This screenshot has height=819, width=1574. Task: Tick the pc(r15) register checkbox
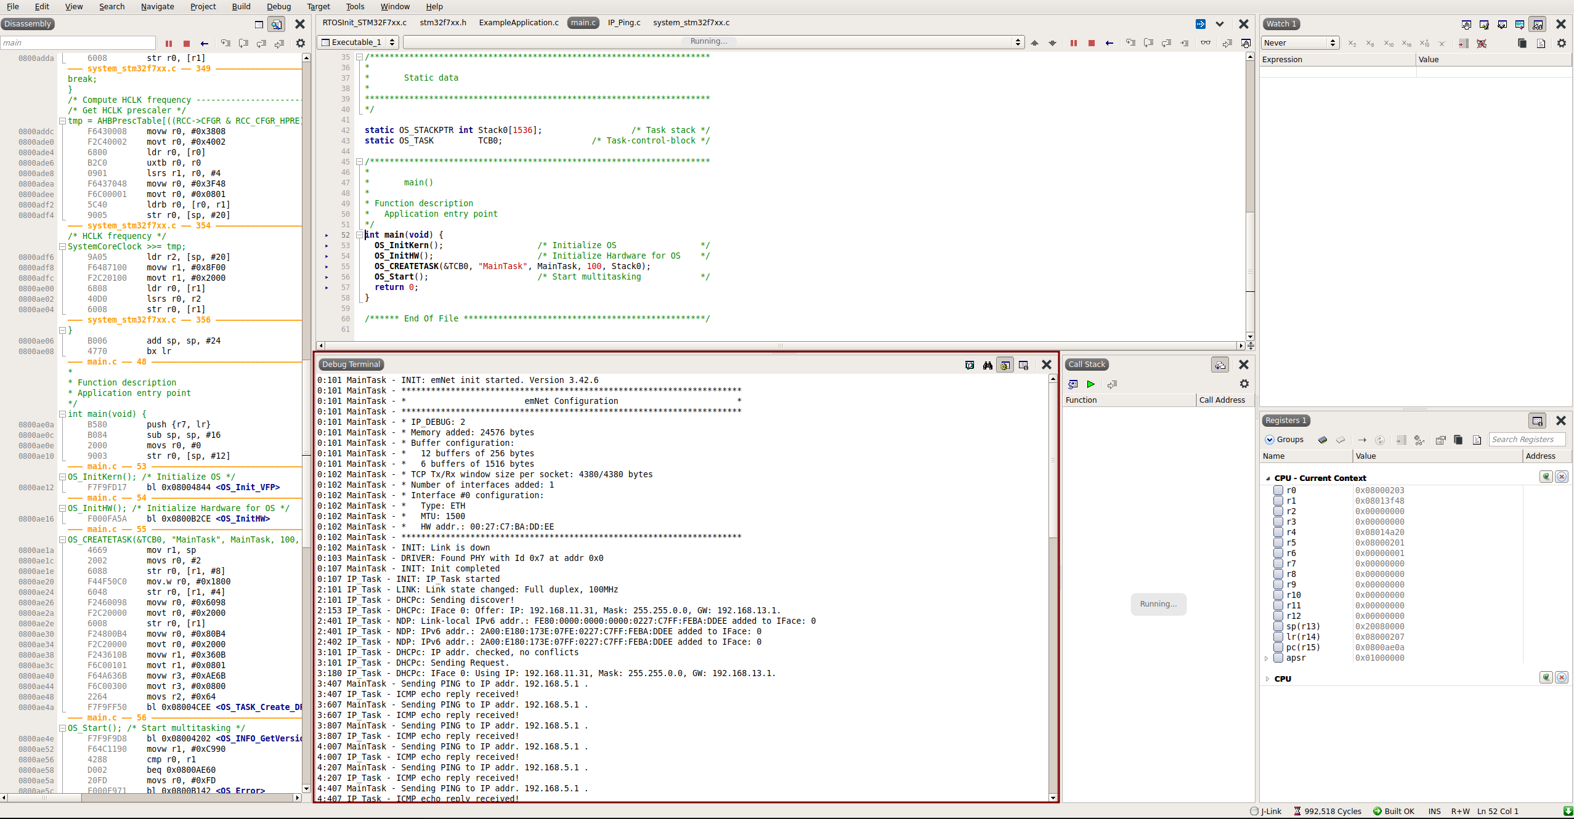[1278, 648]
